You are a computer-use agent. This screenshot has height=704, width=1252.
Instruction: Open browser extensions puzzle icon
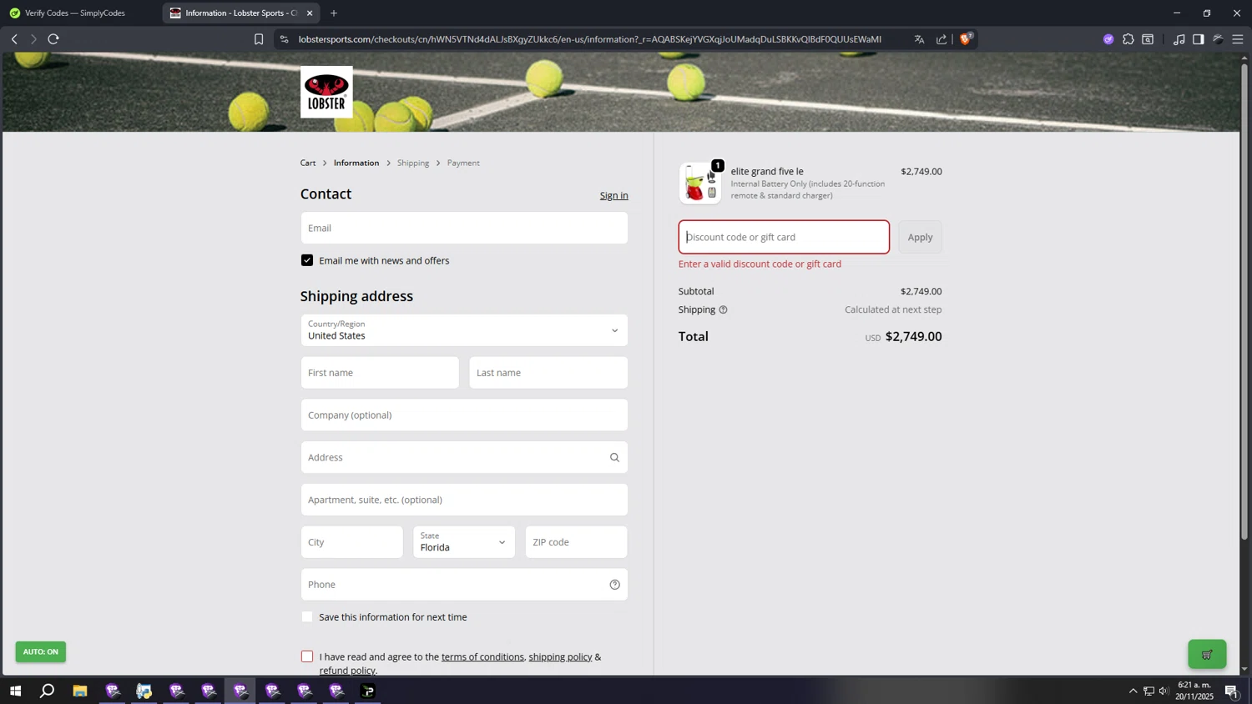coord(1128,39)
